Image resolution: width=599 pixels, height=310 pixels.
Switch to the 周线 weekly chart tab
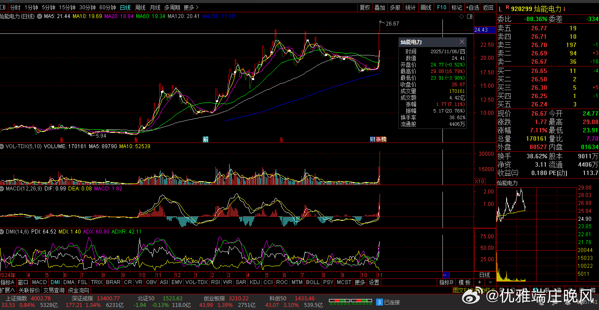point(140,7)
